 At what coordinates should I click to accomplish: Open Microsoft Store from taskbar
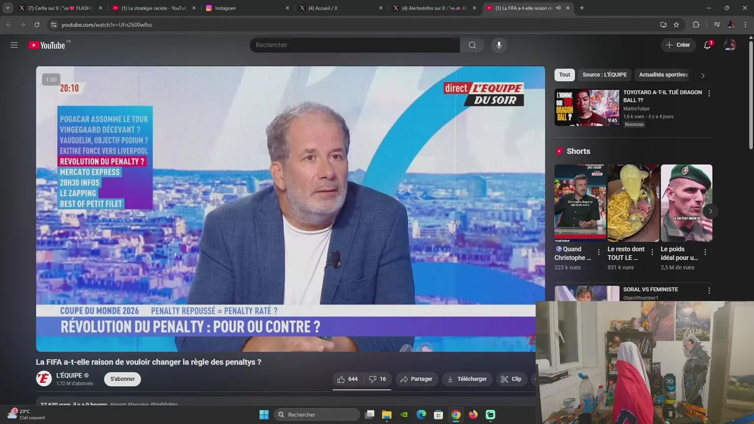coord(438,415)
